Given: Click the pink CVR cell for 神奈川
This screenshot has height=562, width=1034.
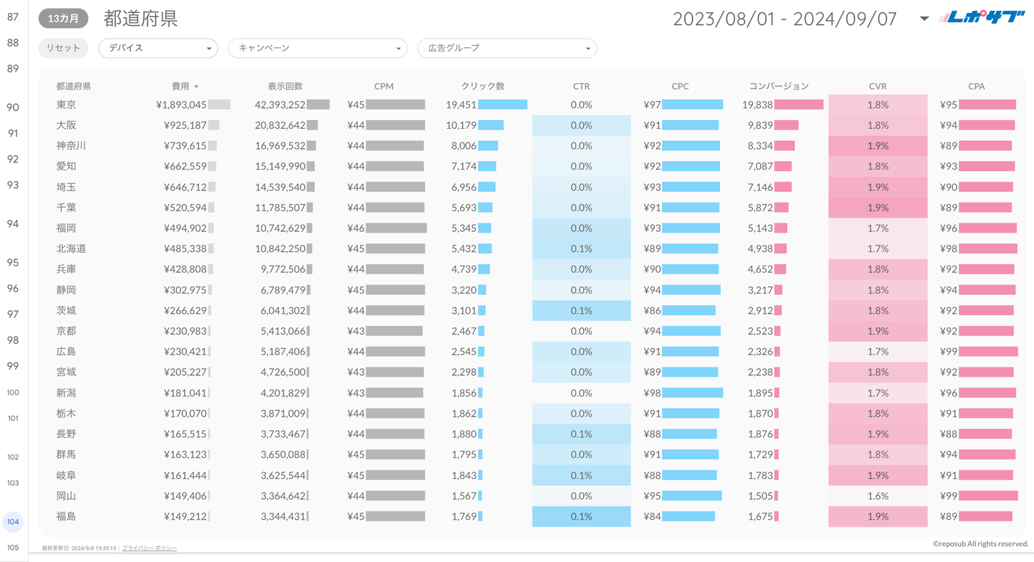Looking at the screenshot, I should [x=877, y=145].
